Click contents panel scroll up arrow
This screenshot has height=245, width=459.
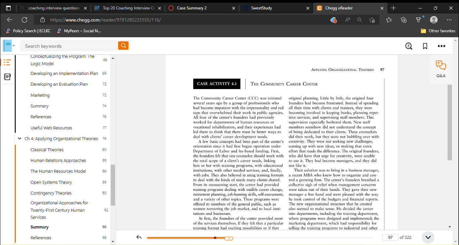pyautogui.click(x=113, y=58)
